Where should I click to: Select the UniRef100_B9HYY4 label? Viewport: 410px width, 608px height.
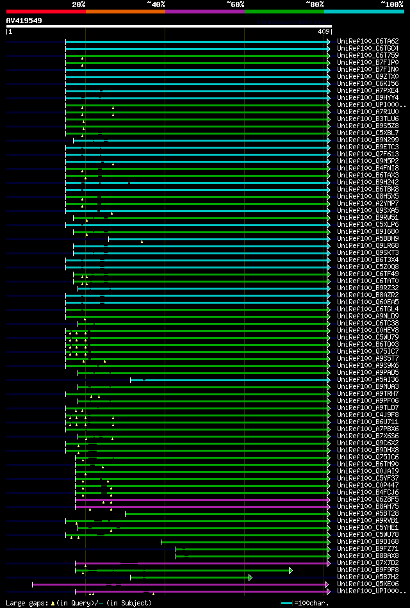368,98
